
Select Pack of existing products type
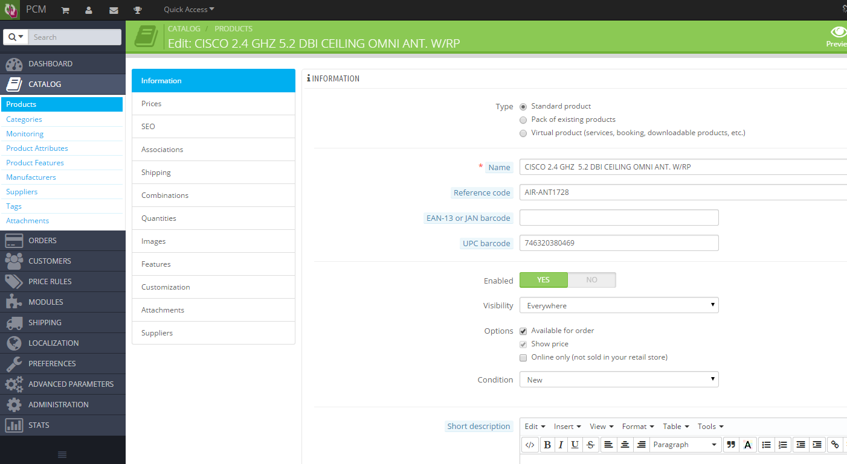coord(523,120)
